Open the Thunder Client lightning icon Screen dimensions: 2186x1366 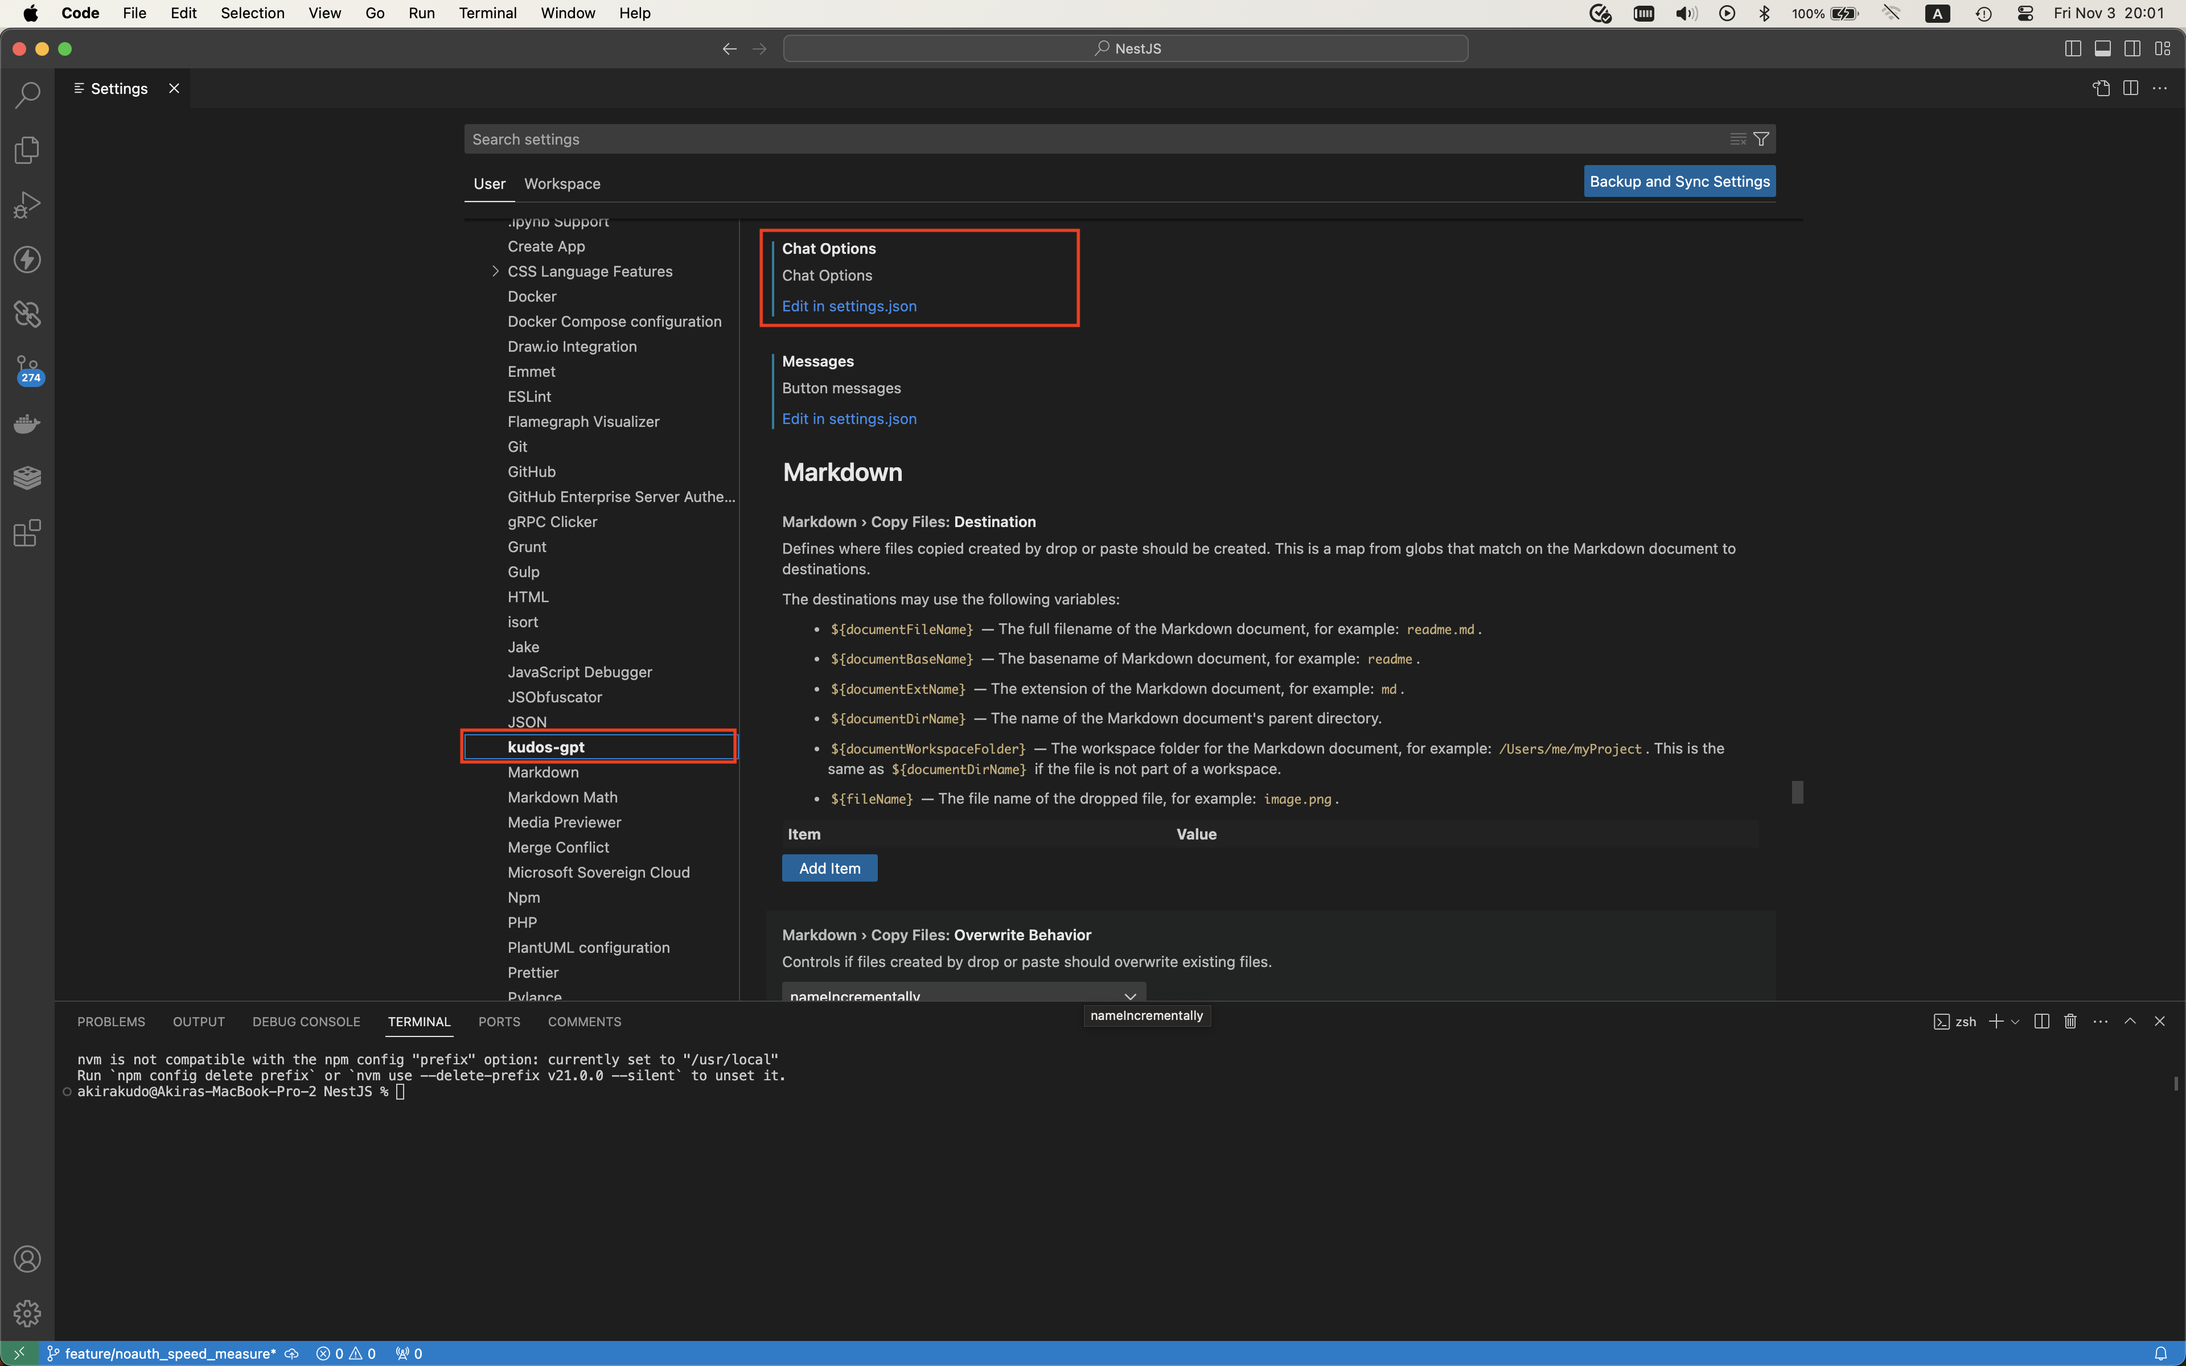pos(27,260)
